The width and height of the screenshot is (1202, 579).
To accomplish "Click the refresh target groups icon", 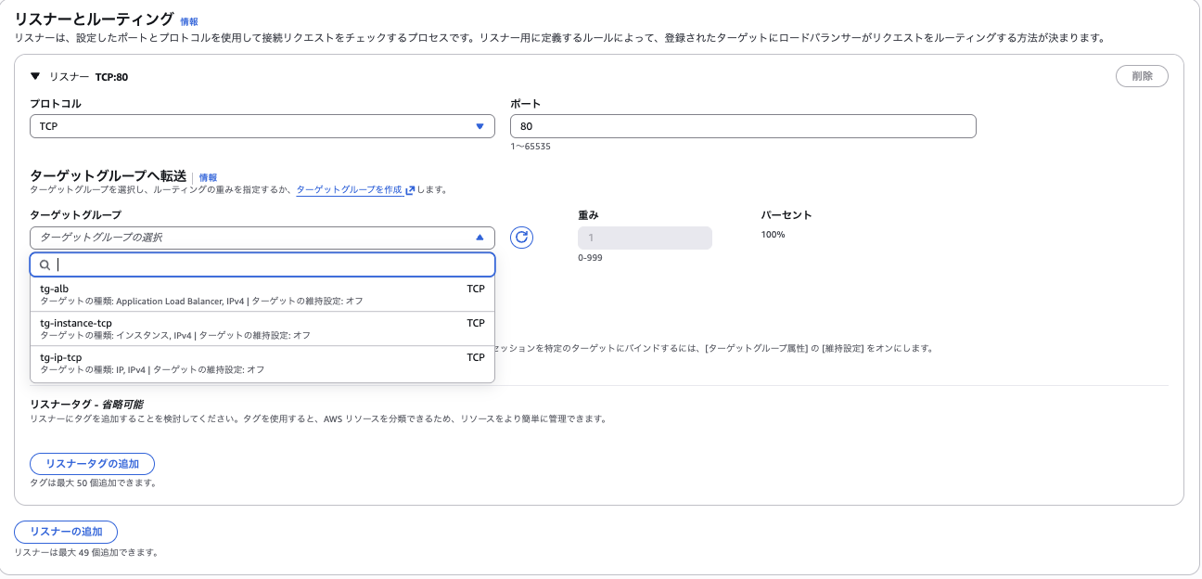I will point(522,238).
